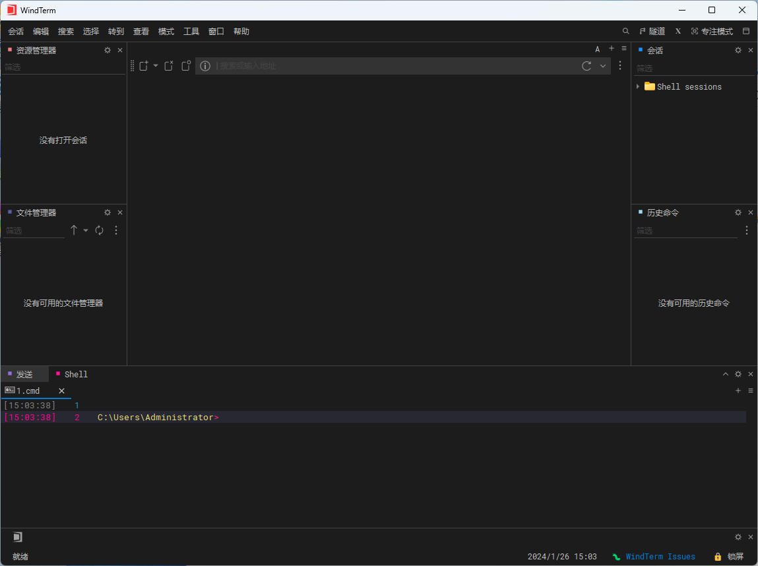758x566 pixels.
Task: Go up a directory in 文件管理器
Action: tap(74, 231)
